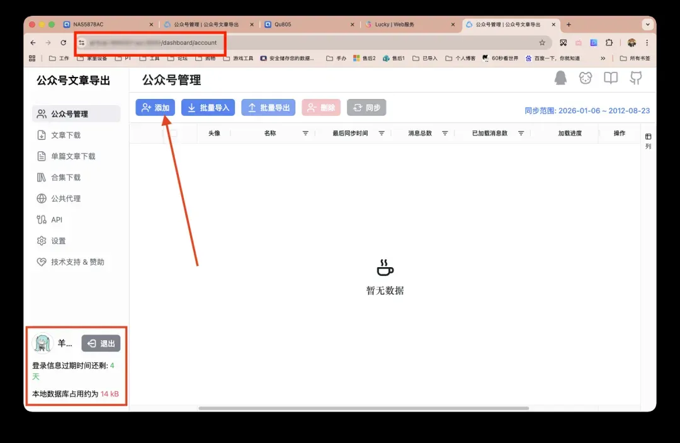Open filter menu for 最后同步时间 column
Screen dimensions: 680x443
pos(381,134)
